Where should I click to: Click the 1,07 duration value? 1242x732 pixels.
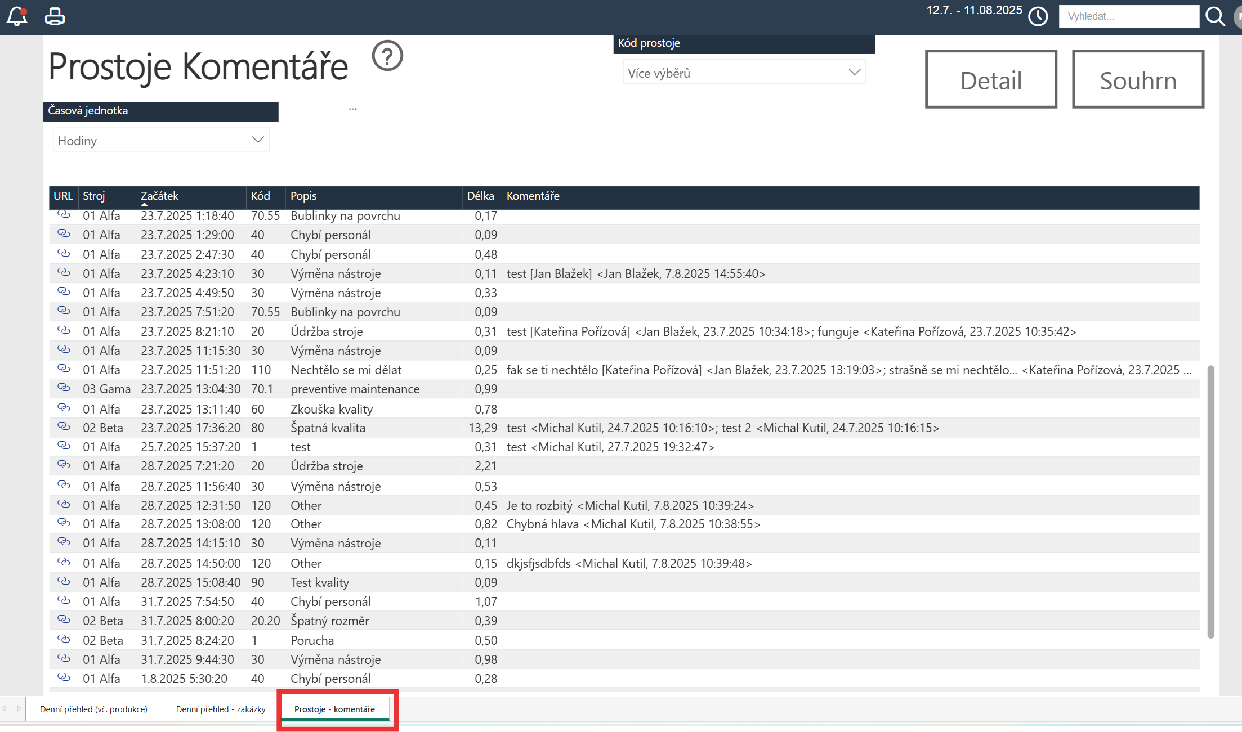coord(486,602)
